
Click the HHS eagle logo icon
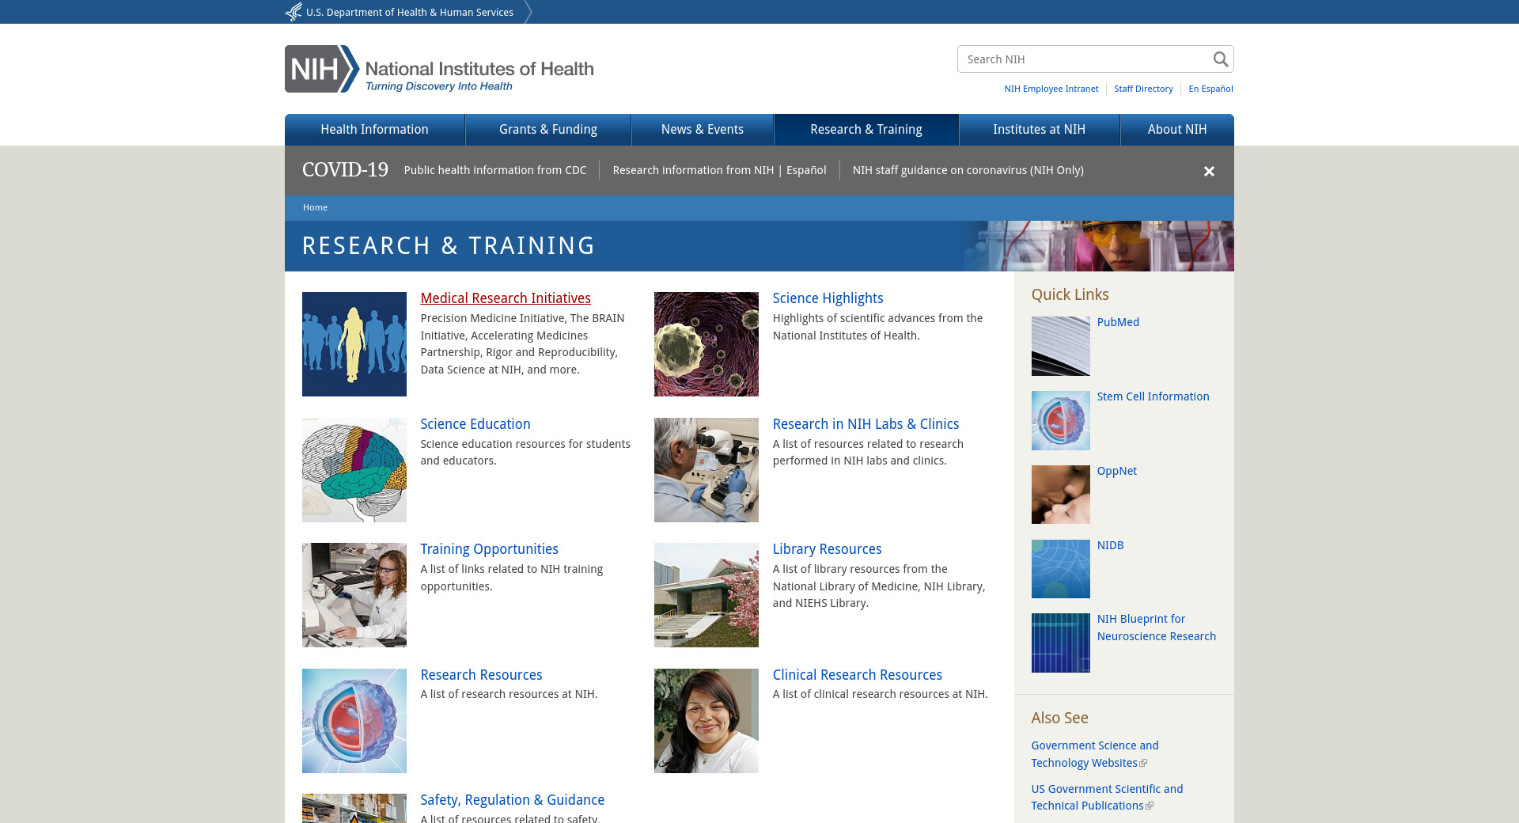294,12
